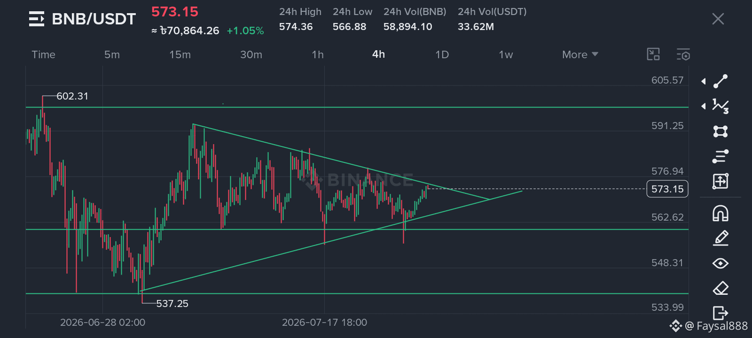
Task: Switch to the 1w interval
Action: (x=506, y=54)
